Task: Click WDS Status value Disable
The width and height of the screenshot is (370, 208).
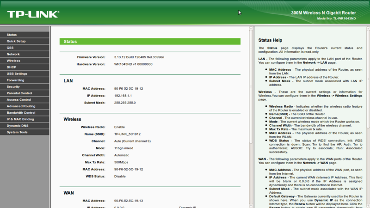Action: click(x=120, y=177)
